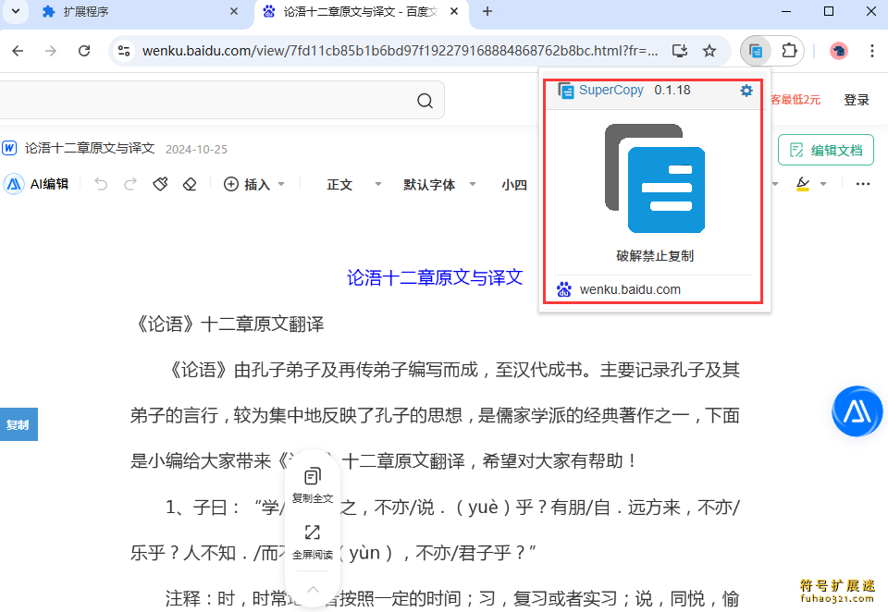Click the format painter icon
Screen dimensions: 888x612
[x=160, y=184]
